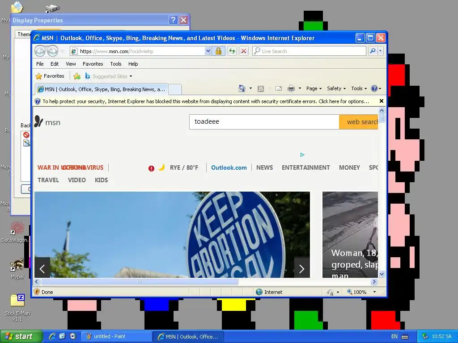Open the TRAVEL section link

click(48, 180)
